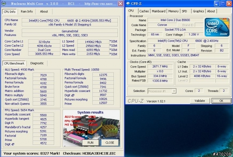
Task: Click the Nuclearus title bar app icon
Action: (4, 3)
